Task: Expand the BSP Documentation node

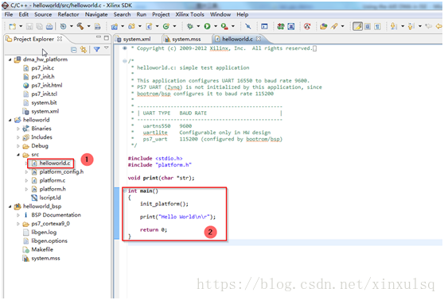Action: coord(18,215)
